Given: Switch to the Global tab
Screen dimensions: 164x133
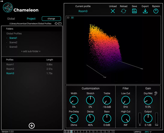Looking at the screenshot, I should point(11,19).
